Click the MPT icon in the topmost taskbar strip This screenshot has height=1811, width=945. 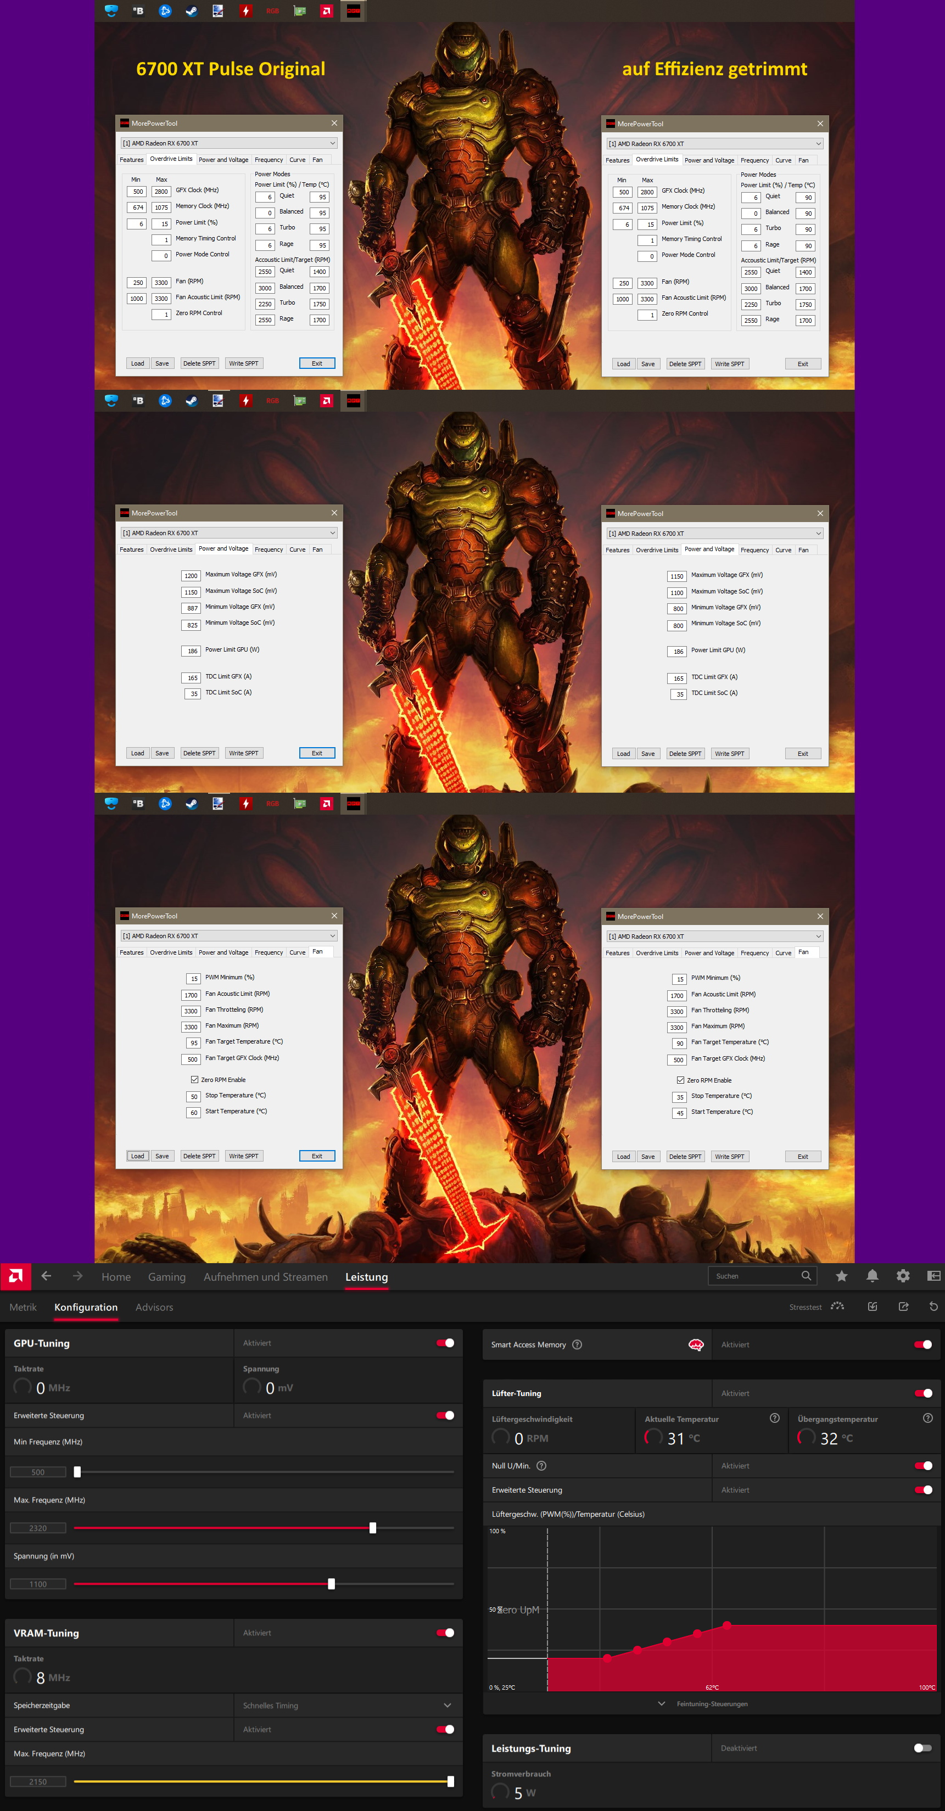coord(354,10)
